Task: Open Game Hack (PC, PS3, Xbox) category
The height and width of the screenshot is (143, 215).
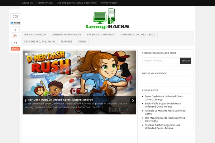Action: coord(138,35)
